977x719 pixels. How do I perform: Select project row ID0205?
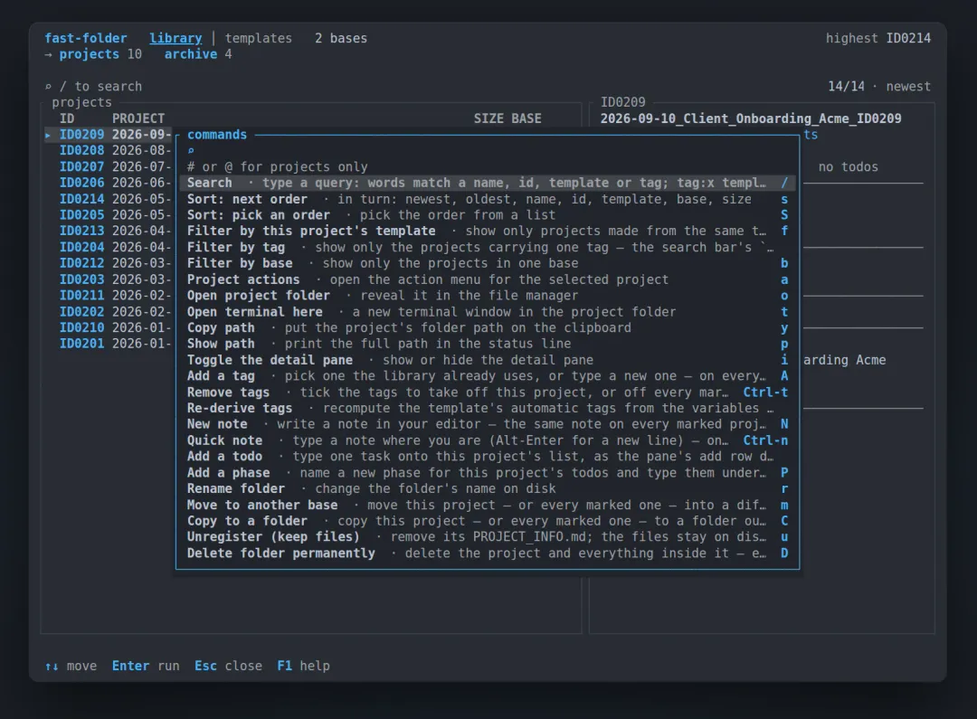click(109, 215)
